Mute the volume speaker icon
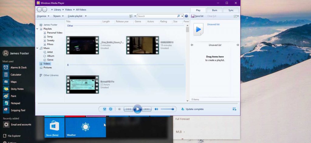This screenshot has height=143, width=311. point(156,109)
